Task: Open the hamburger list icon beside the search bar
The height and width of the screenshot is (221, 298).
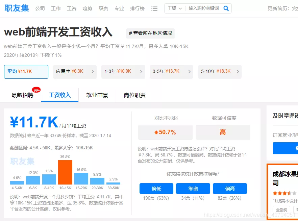Action: [x=154, y=8]
